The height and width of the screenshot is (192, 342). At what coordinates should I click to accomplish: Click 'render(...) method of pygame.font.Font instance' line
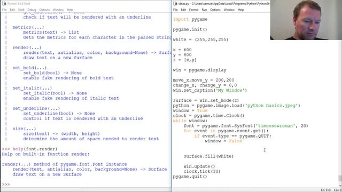(x=64, y=164)
